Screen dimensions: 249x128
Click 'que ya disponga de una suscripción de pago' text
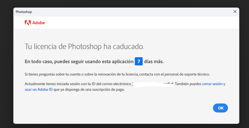click(89, 90)
